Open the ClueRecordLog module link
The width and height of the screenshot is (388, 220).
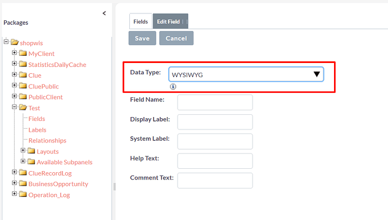(x=50, y=173)
